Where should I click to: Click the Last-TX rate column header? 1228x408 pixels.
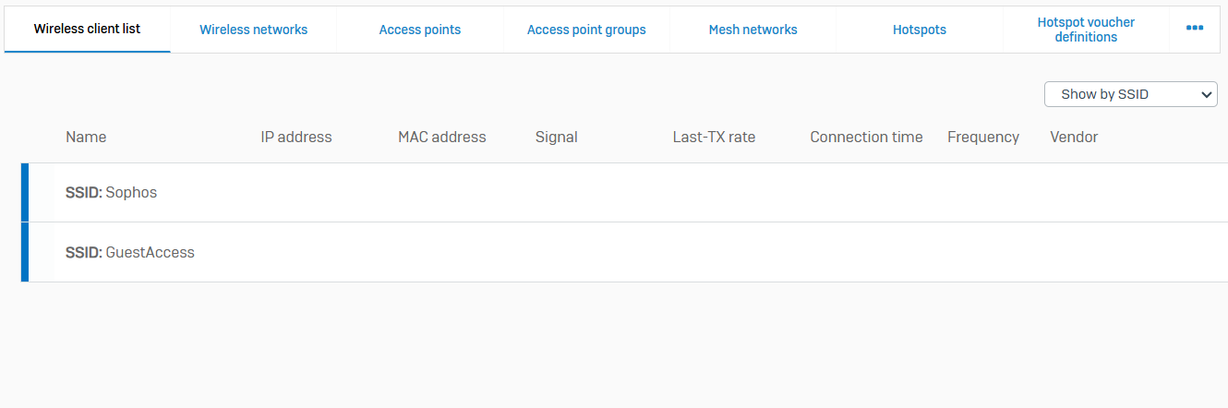click(x=714, y=137)
